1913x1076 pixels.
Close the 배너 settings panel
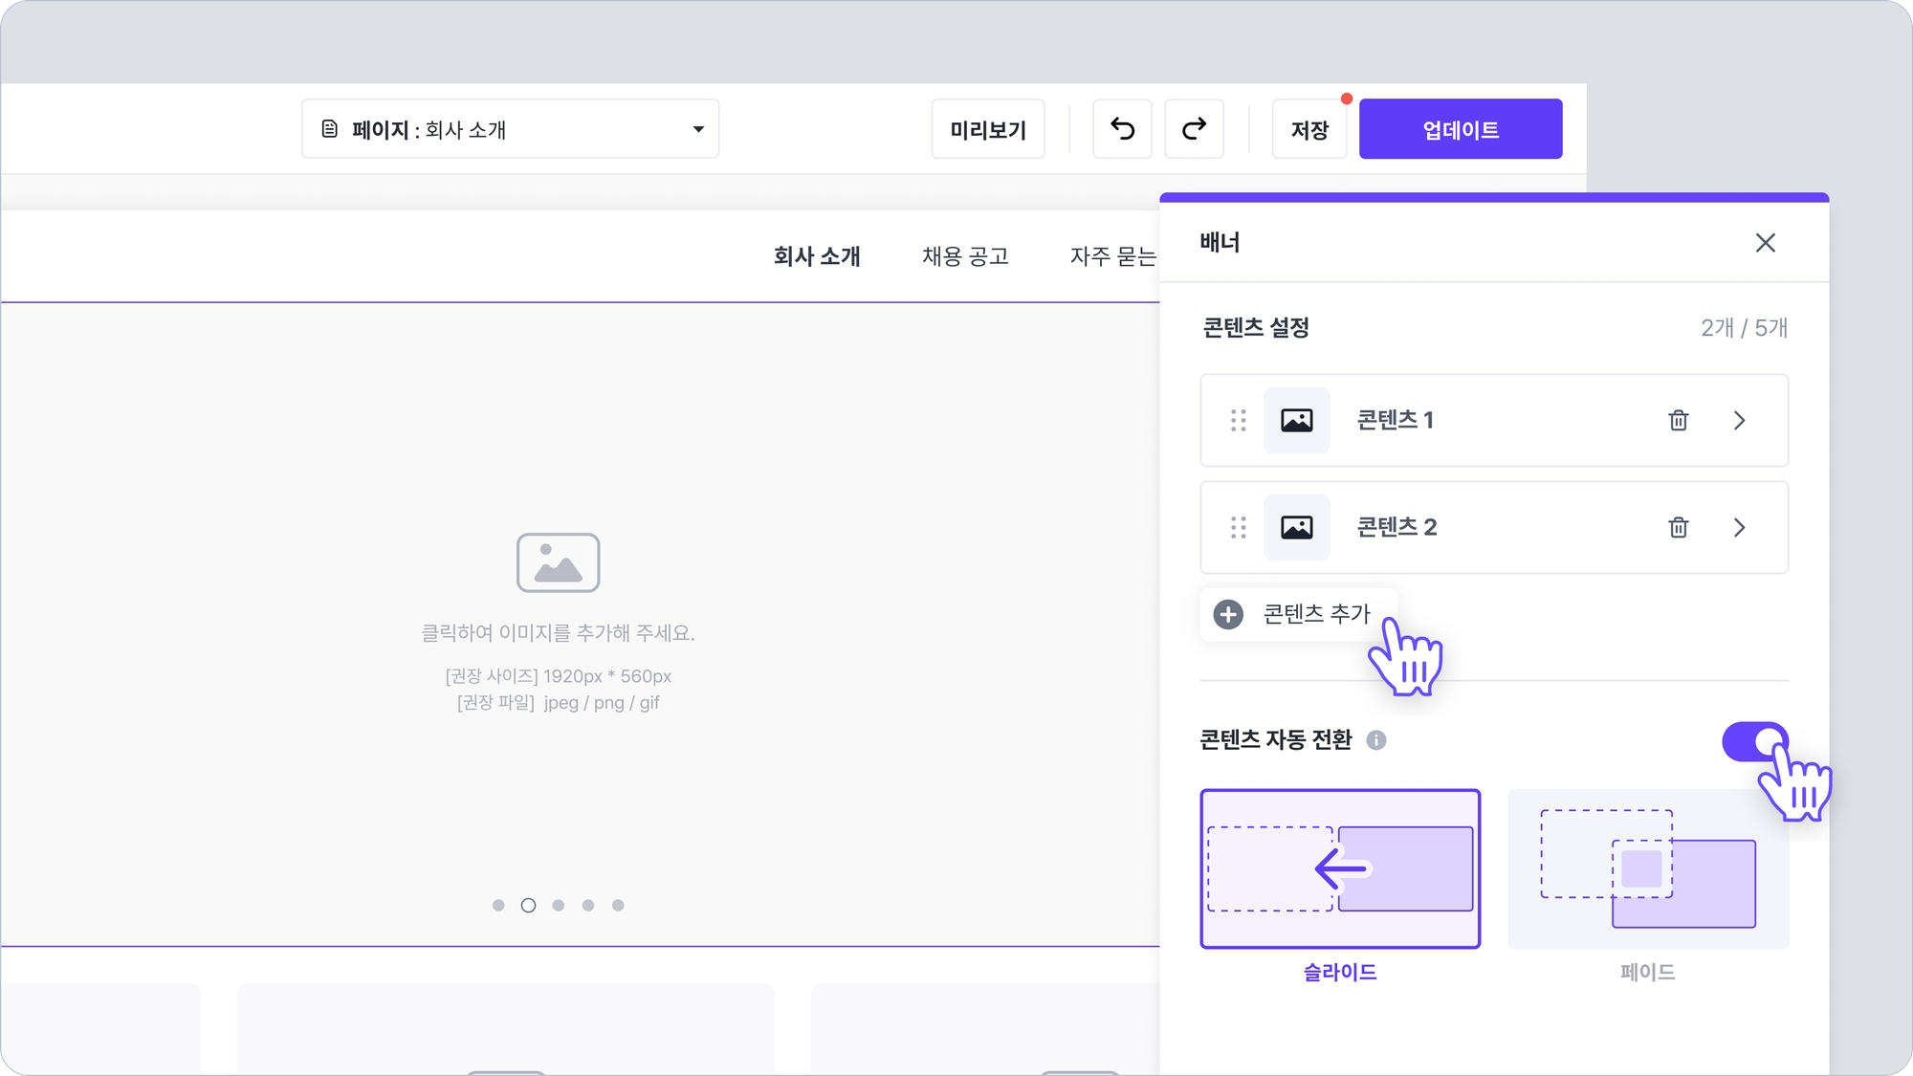click(x=1765, y=243)
